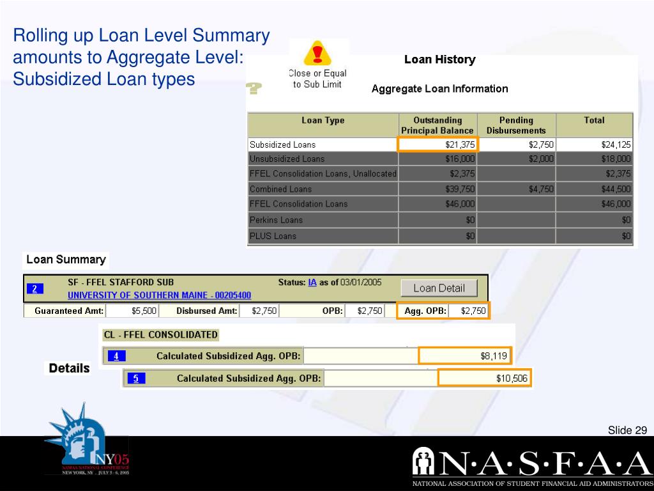Click the Aggregate Loan Information heading
The height and width of the screenshot is (491, 654).
pos(439,89)
